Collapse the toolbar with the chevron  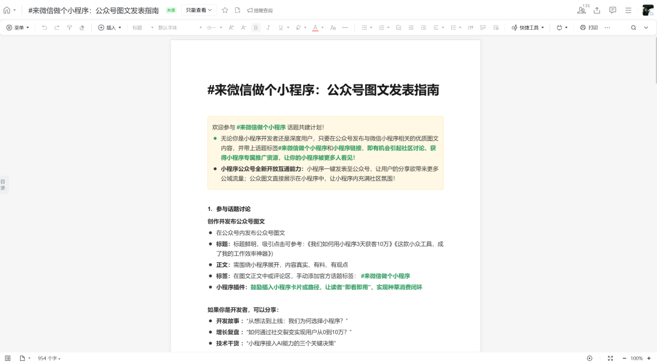click(x=646, y=27)
